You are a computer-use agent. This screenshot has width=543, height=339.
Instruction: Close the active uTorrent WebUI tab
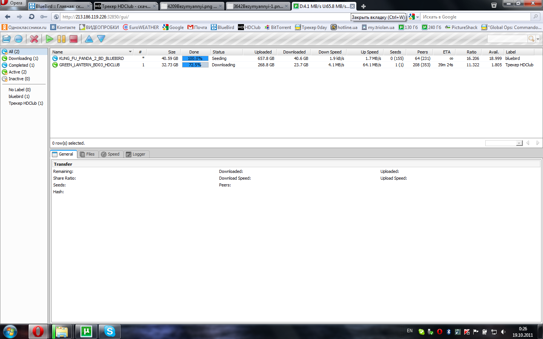click(x=352, y=6)
